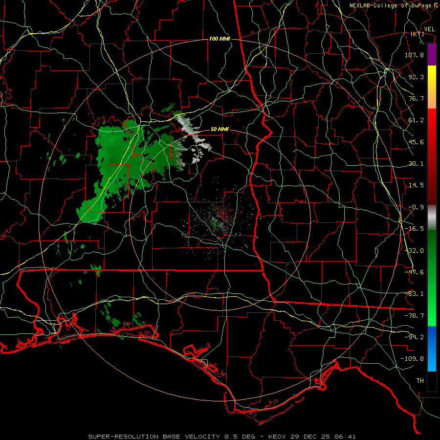
Task: Click the 50 NMI range ring label
Action: point(220,130)
